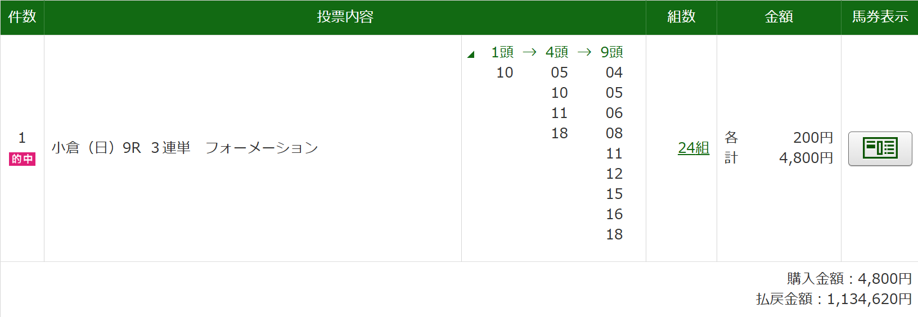918x317 pixels.
Task: Click the 9頭 third-place heading
Action: (x=611, y=52)
